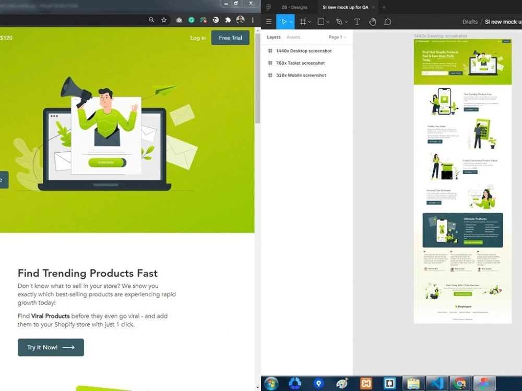Bookmark this page with the star icon

click(x=164, y=20)
